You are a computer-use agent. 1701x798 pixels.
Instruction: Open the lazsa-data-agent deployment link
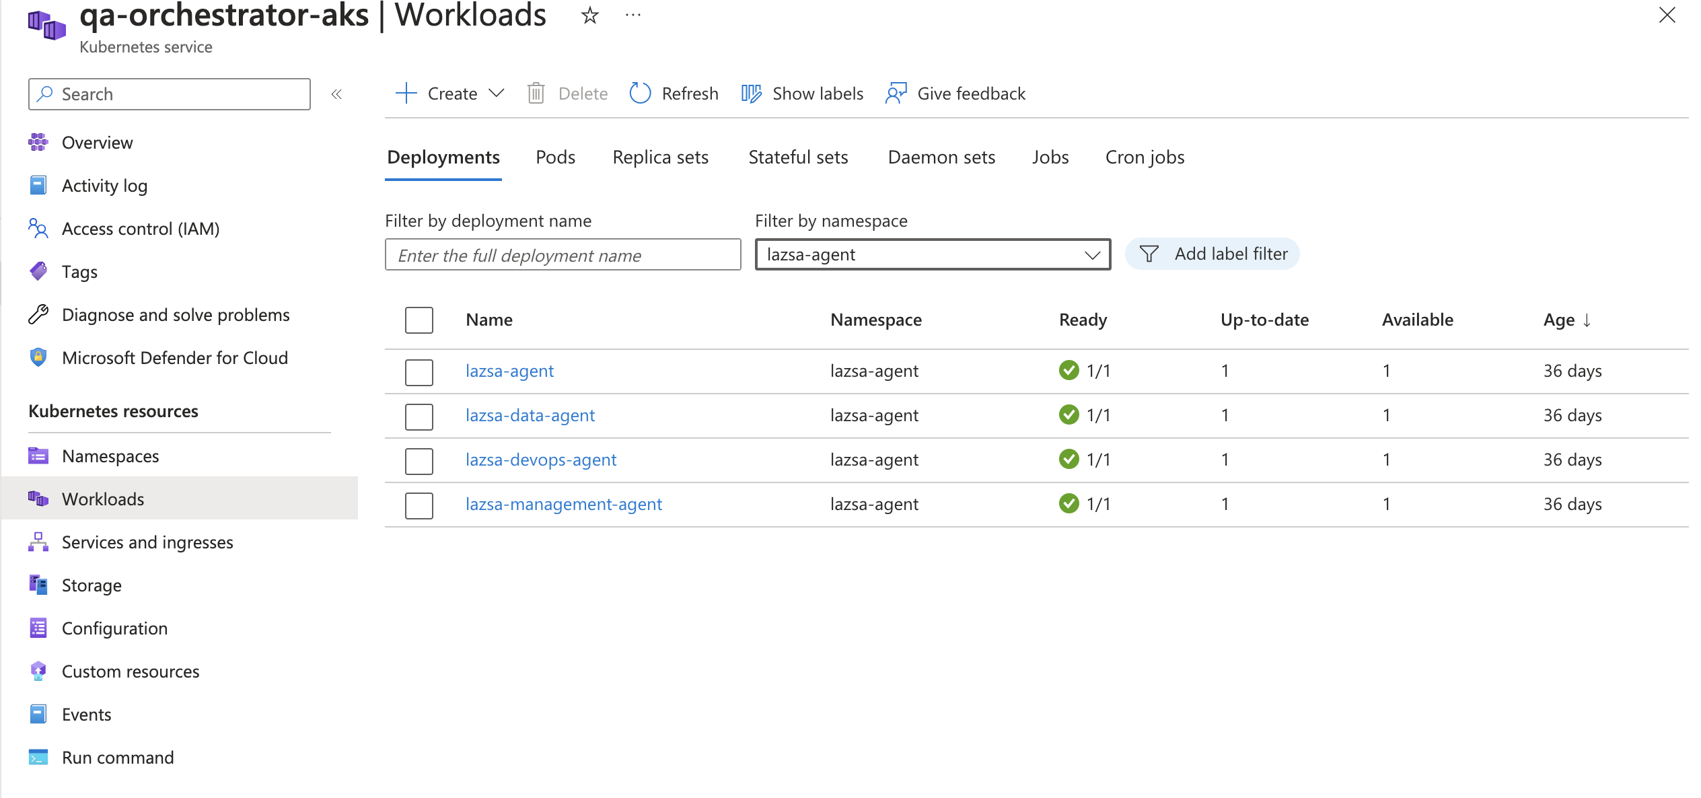point(530,415)
